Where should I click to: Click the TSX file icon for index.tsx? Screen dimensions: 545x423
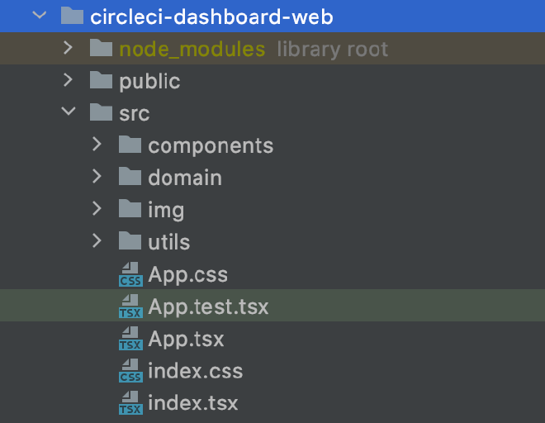[x=130, y=403]
